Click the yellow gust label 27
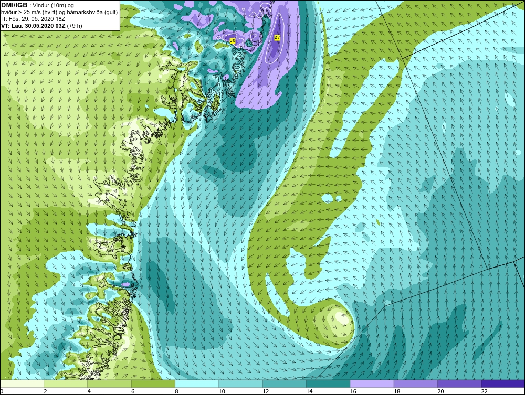This screenshot has height=395, width=525. (277, 37)
